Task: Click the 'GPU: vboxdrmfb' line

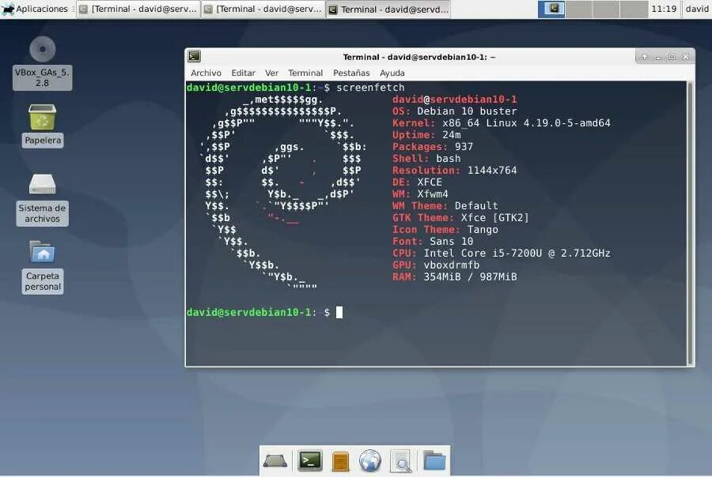Action: tap(436, 265)
